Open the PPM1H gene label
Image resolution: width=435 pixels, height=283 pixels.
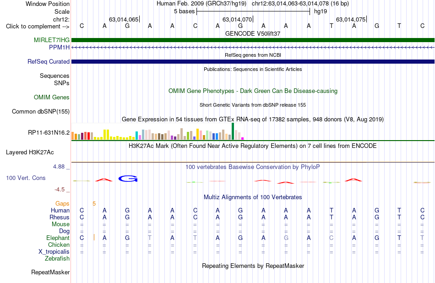pyautogui.click(x=59, y=48)
